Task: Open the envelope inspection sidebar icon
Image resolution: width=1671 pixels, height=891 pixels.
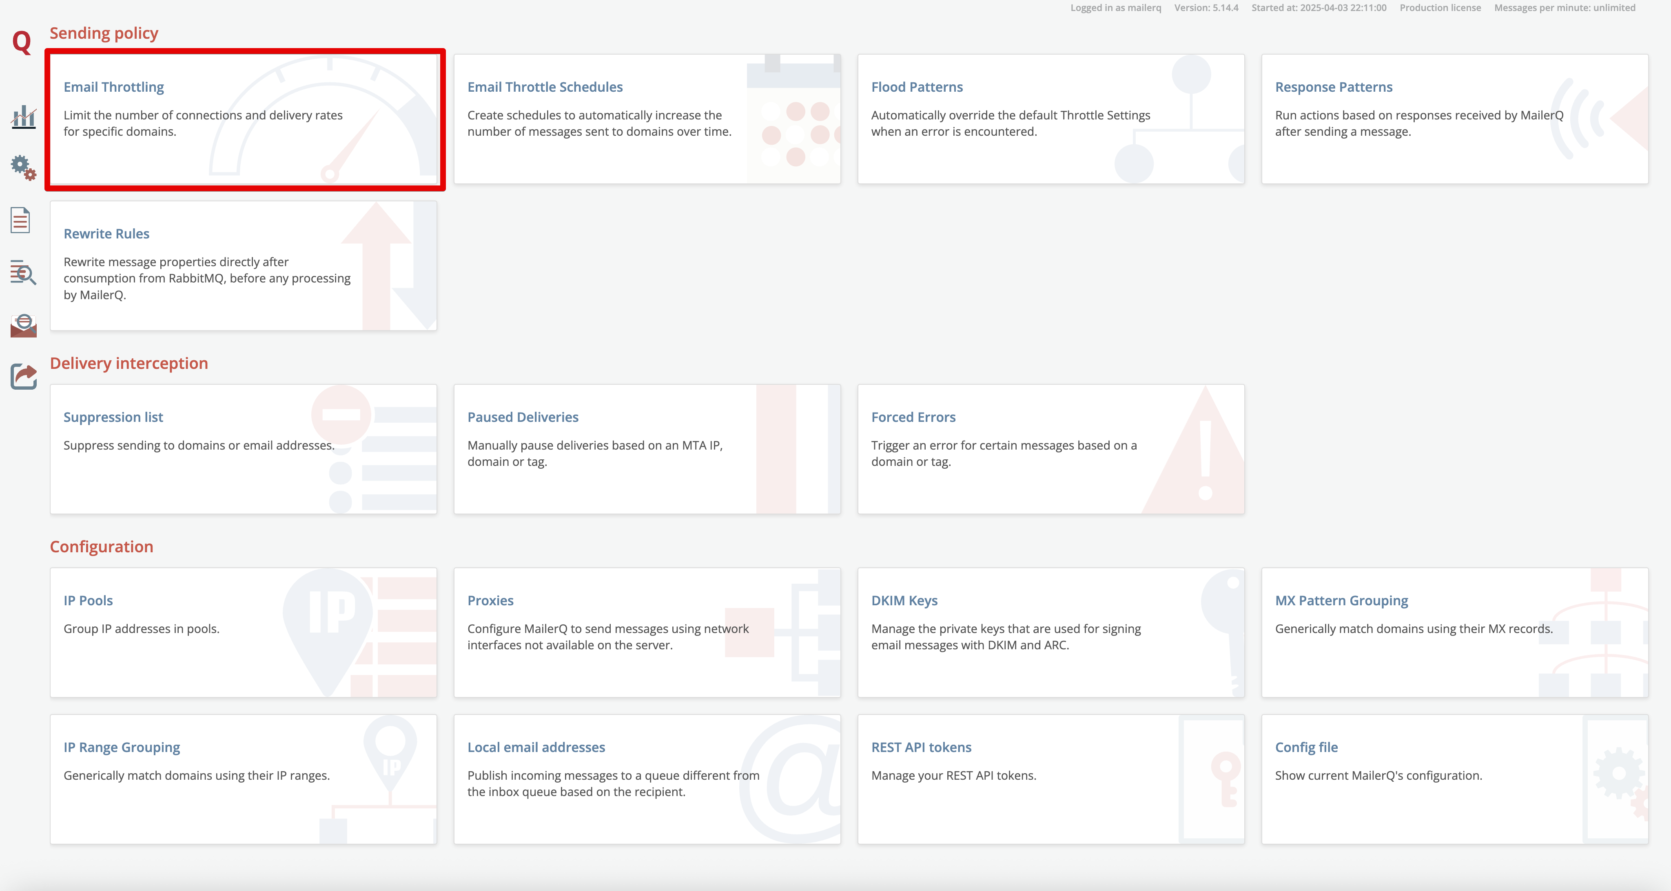Action: coord(23,325)
